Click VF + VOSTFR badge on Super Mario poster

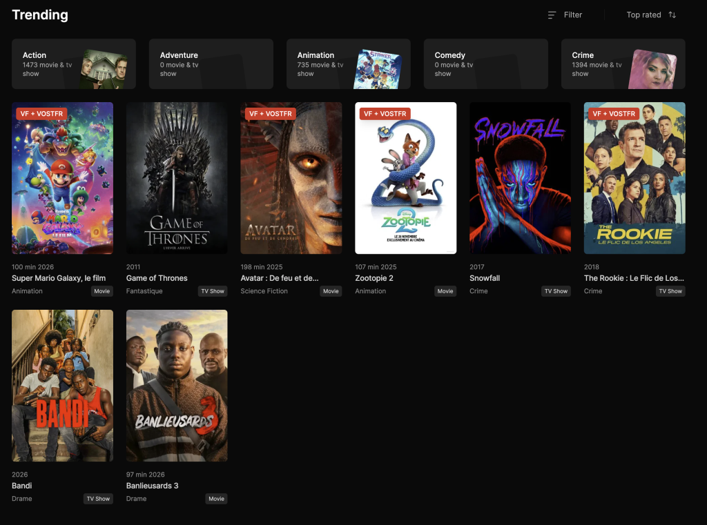pyautogui.click(x=41, y=114)
